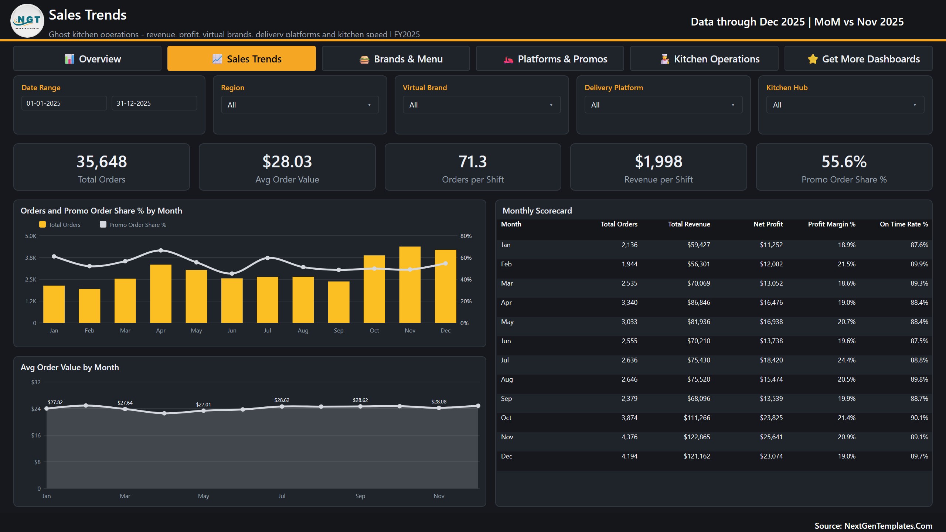Click the $1,998 Revenue per Shift card
This screenshot has width=946, height=532.
click(659, 167)
